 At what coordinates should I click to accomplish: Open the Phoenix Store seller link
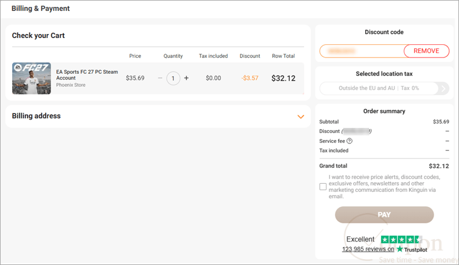[70, 85]
